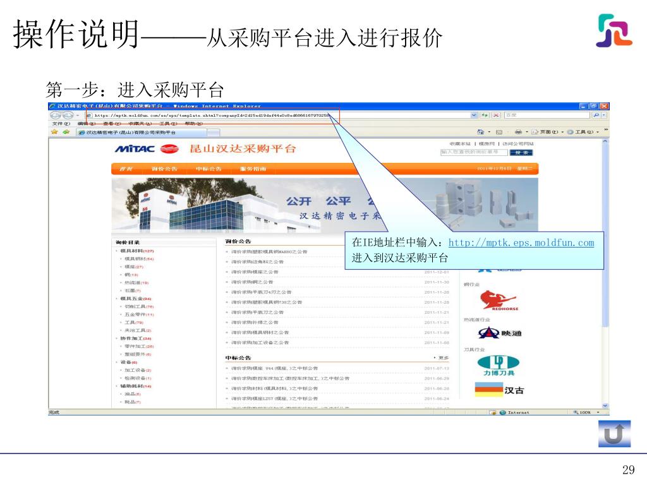Click the colorful logo at the slide top right
The image size is (647, 485).
614,30
